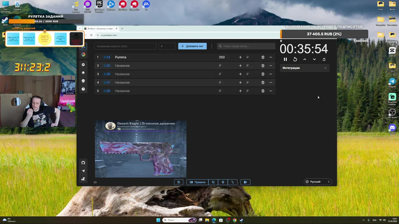399x224 pixels.
Task: Click the plus icon in lot #26 row
Action: pyautogui.click(x=240, y=74)
